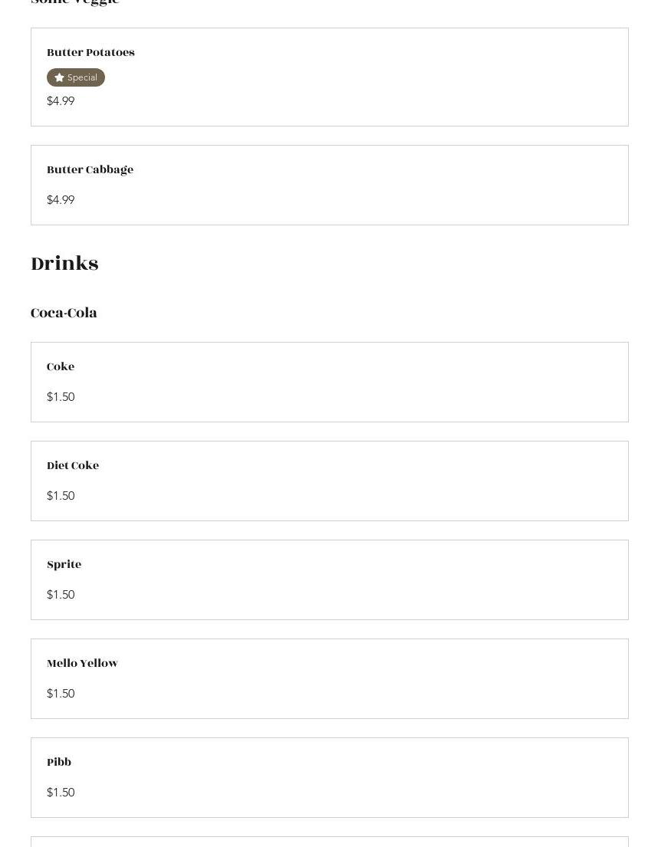The image size is (648, 847).
Task: Choose the Sprite drink item
Action: coord(64,565)
